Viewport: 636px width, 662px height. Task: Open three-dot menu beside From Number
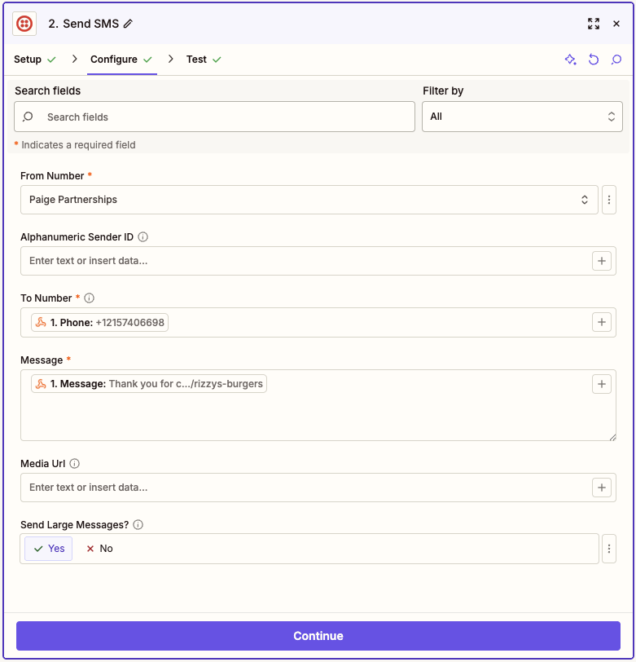[x=608, y=200]
